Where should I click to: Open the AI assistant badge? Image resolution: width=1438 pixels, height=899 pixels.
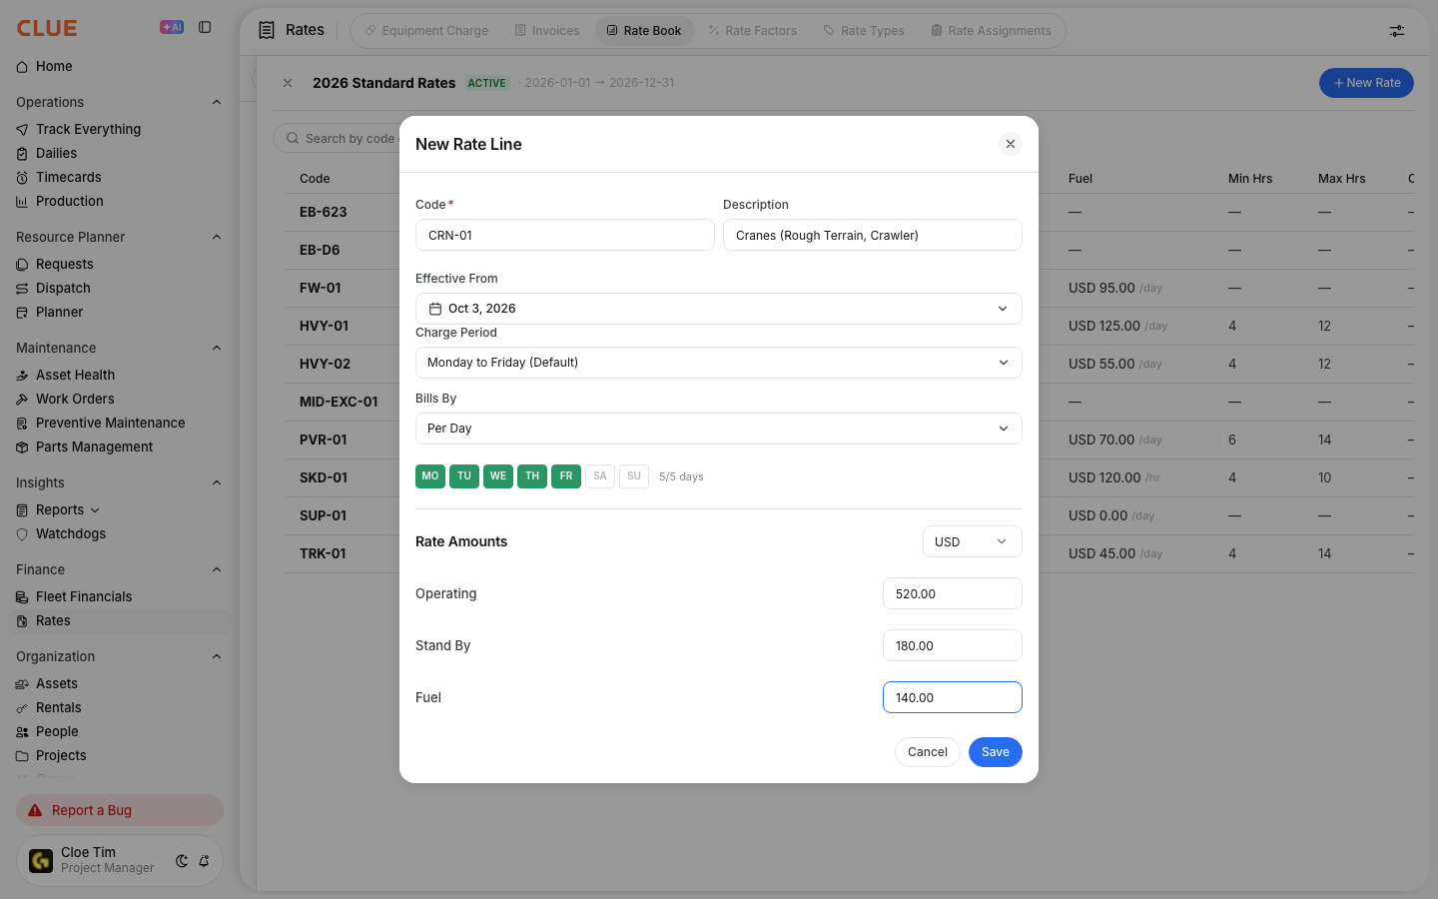[x=172, y=27]
